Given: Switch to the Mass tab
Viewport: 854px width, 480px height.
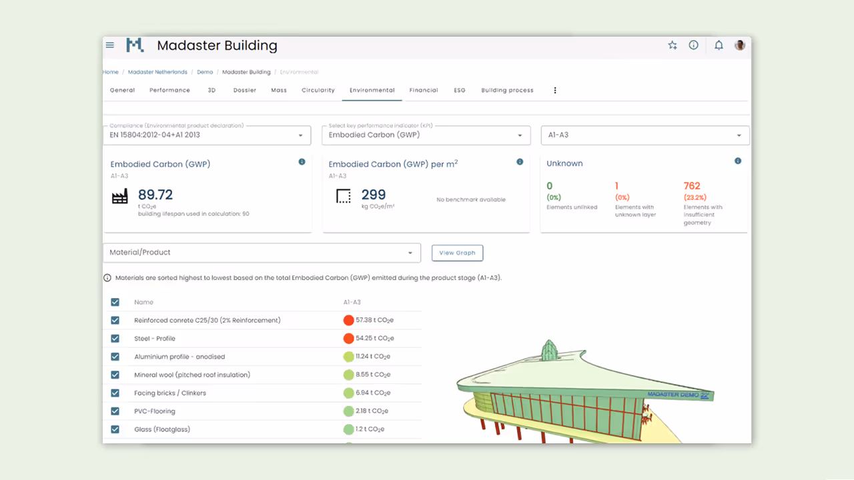Looking at the screenshot, I should [279, 90].
